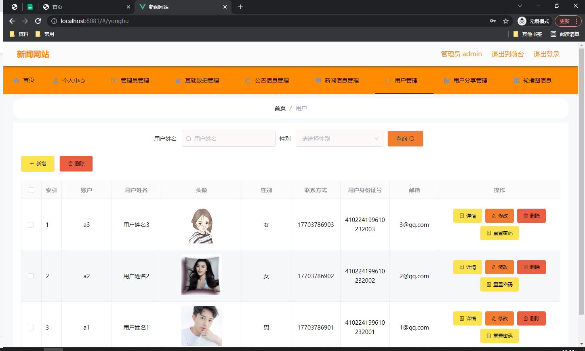Image resolution: width=585 pixels, height=351 pixels.
Task: Click the site information icon before localhost
Action: coord(54,21)
